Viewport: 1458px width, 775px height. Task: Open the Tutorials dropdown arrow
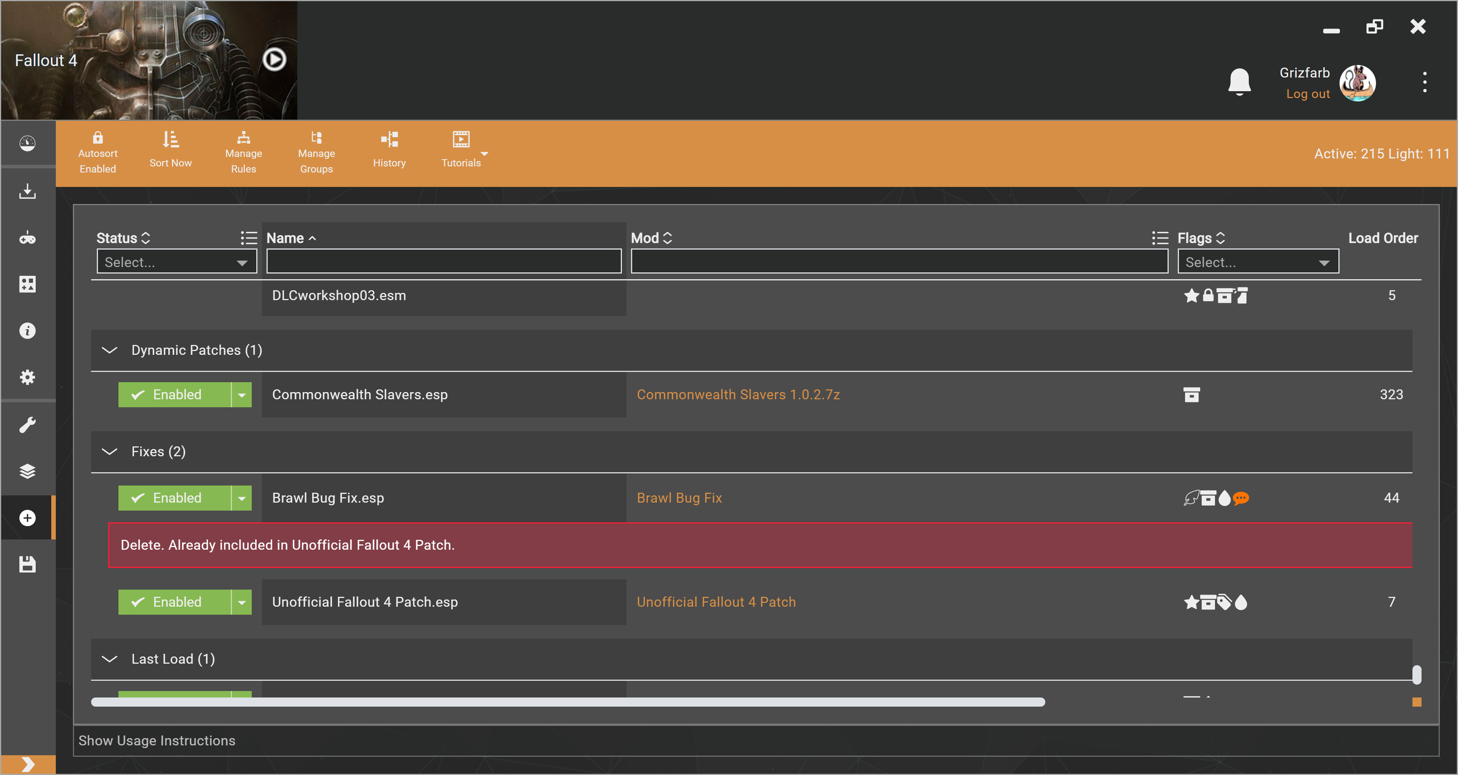click(x=484, y=154)
